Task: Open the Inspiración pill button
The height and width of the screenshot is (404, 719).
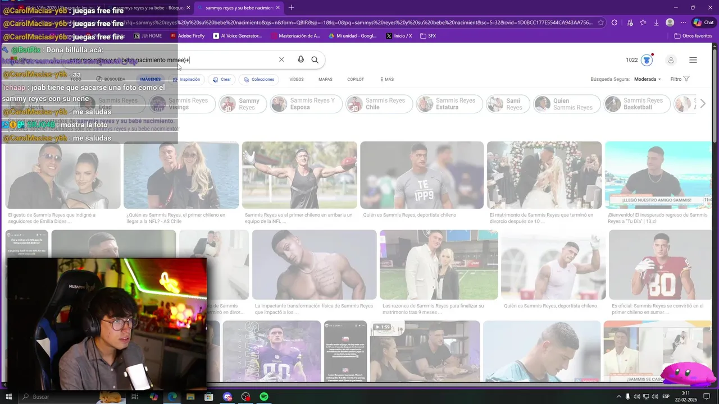Action: coord(186,79)
